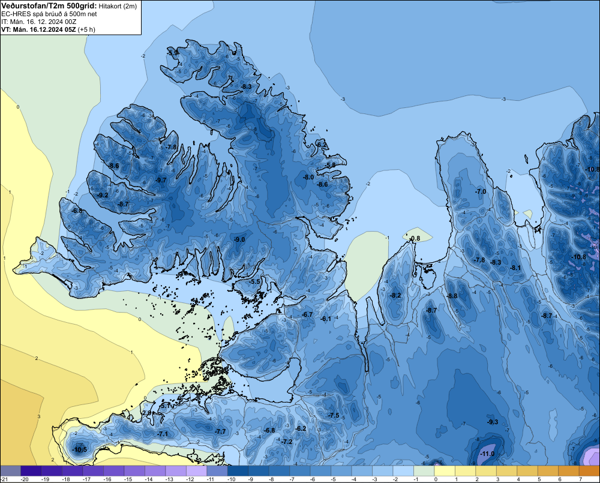Select the -9.2 temperature value
Screen dimensions: 600x483
(103, 195)
